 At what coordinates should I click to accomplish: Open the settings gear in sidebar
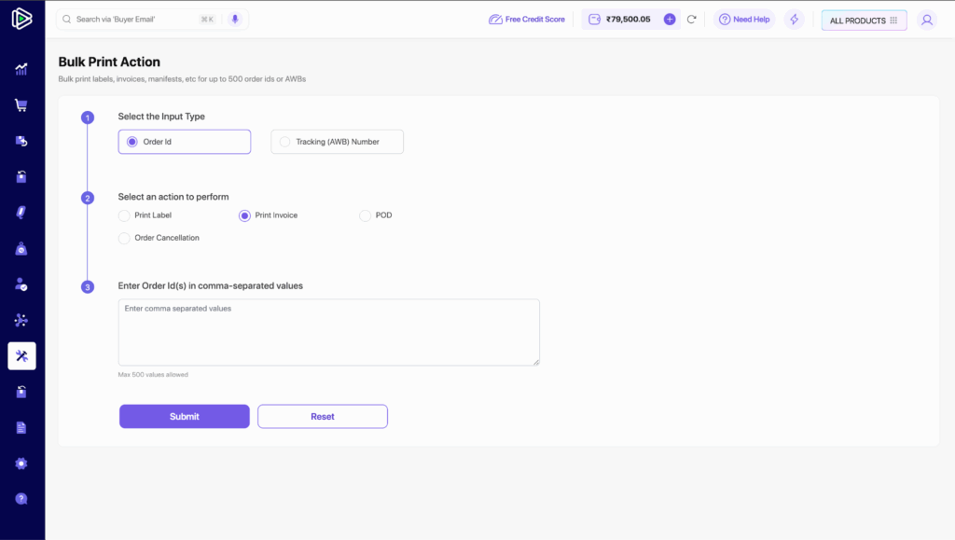tap(21, 464)
